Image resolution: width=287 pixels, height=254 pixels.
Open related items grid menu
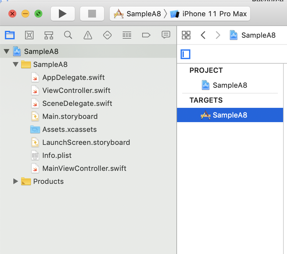click(x=186, y=35)
